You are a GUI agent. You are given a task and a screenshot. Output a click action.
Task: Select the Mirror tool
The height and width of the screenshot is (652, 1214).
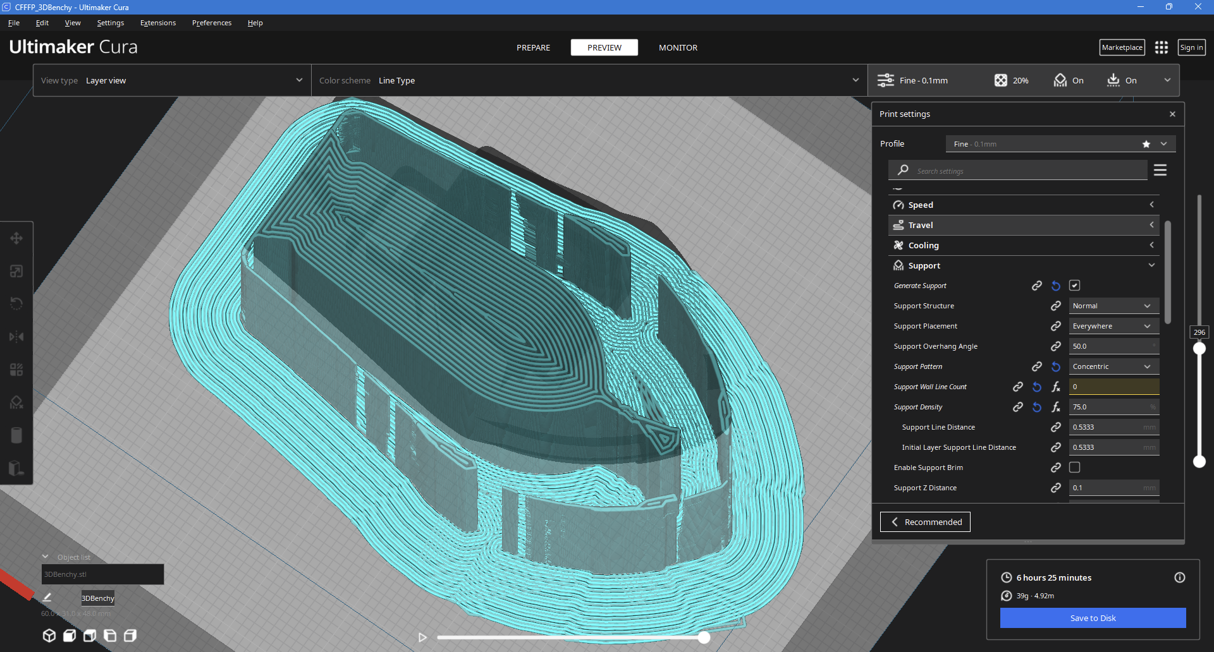16,337
